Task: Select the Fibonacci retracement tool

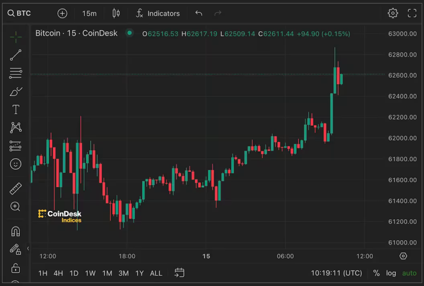Action: point(16,73)
